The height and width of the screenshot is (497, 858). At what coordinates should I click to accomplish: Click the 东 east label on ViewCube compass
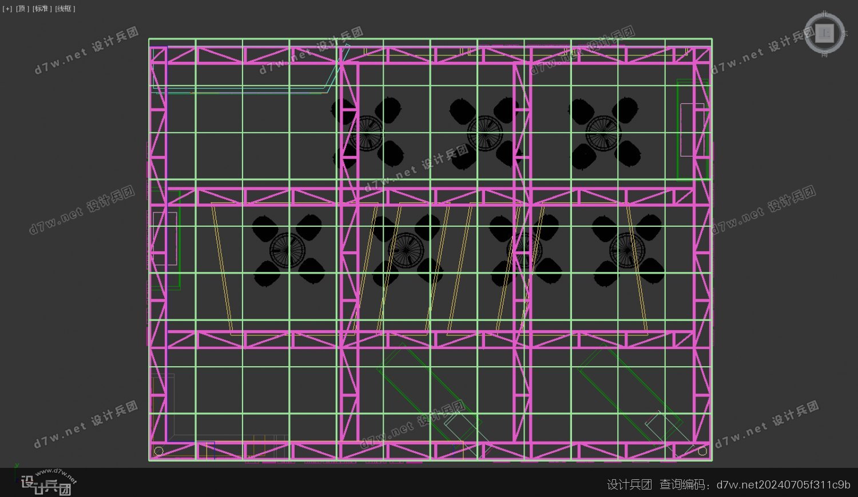tap(845, 34)
